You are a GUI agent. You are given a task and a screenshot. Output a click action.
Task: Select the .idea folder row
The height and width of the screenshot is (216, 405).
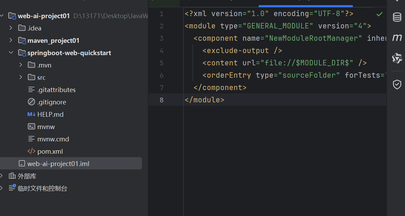tap(71, 28)
